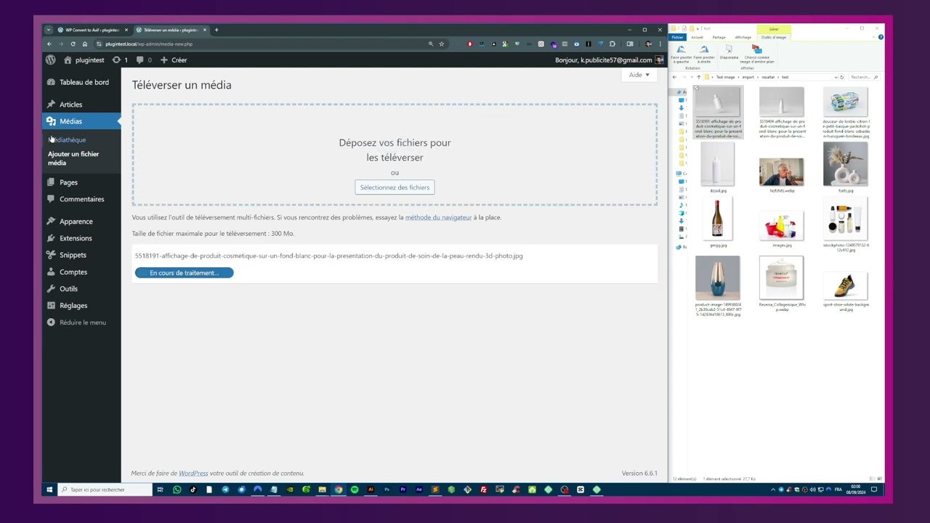The height and width of the screenshot is (523, 930).
Task: Click the browser home icon
Action: click(84, 44)
